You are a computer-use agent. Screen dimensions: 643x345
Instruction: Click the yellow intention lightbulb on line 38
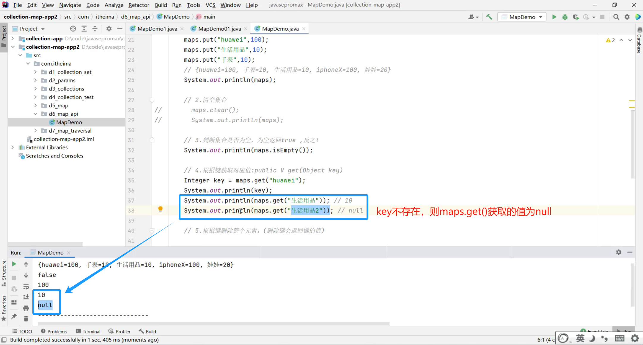point(160,209)
